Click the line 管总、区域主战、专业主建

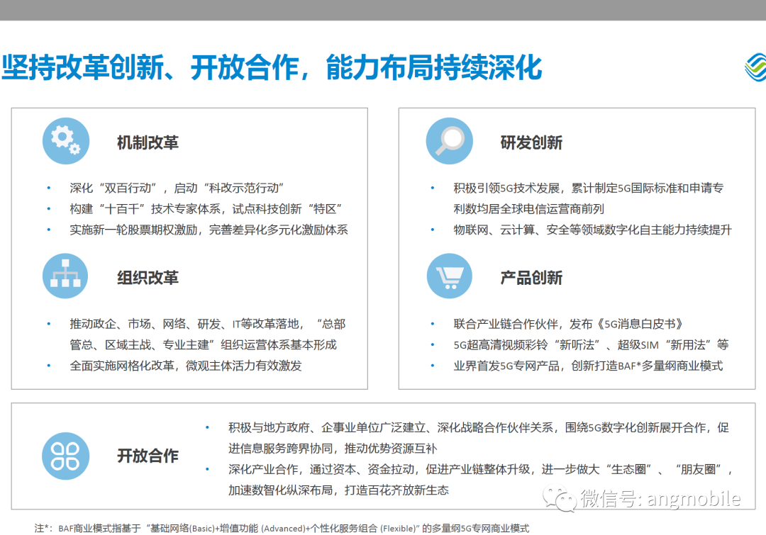point(204,345)
